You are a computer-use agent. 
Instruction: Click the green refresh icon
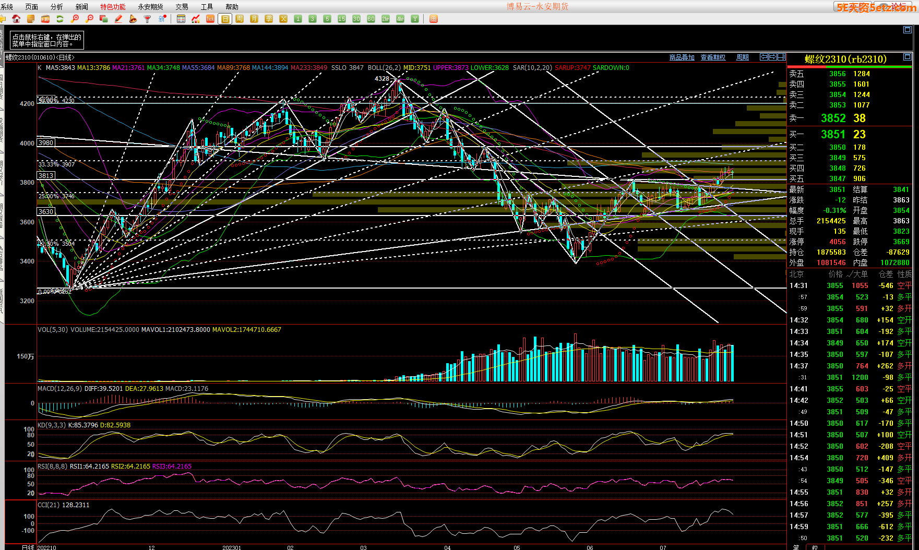click(60, 19)
